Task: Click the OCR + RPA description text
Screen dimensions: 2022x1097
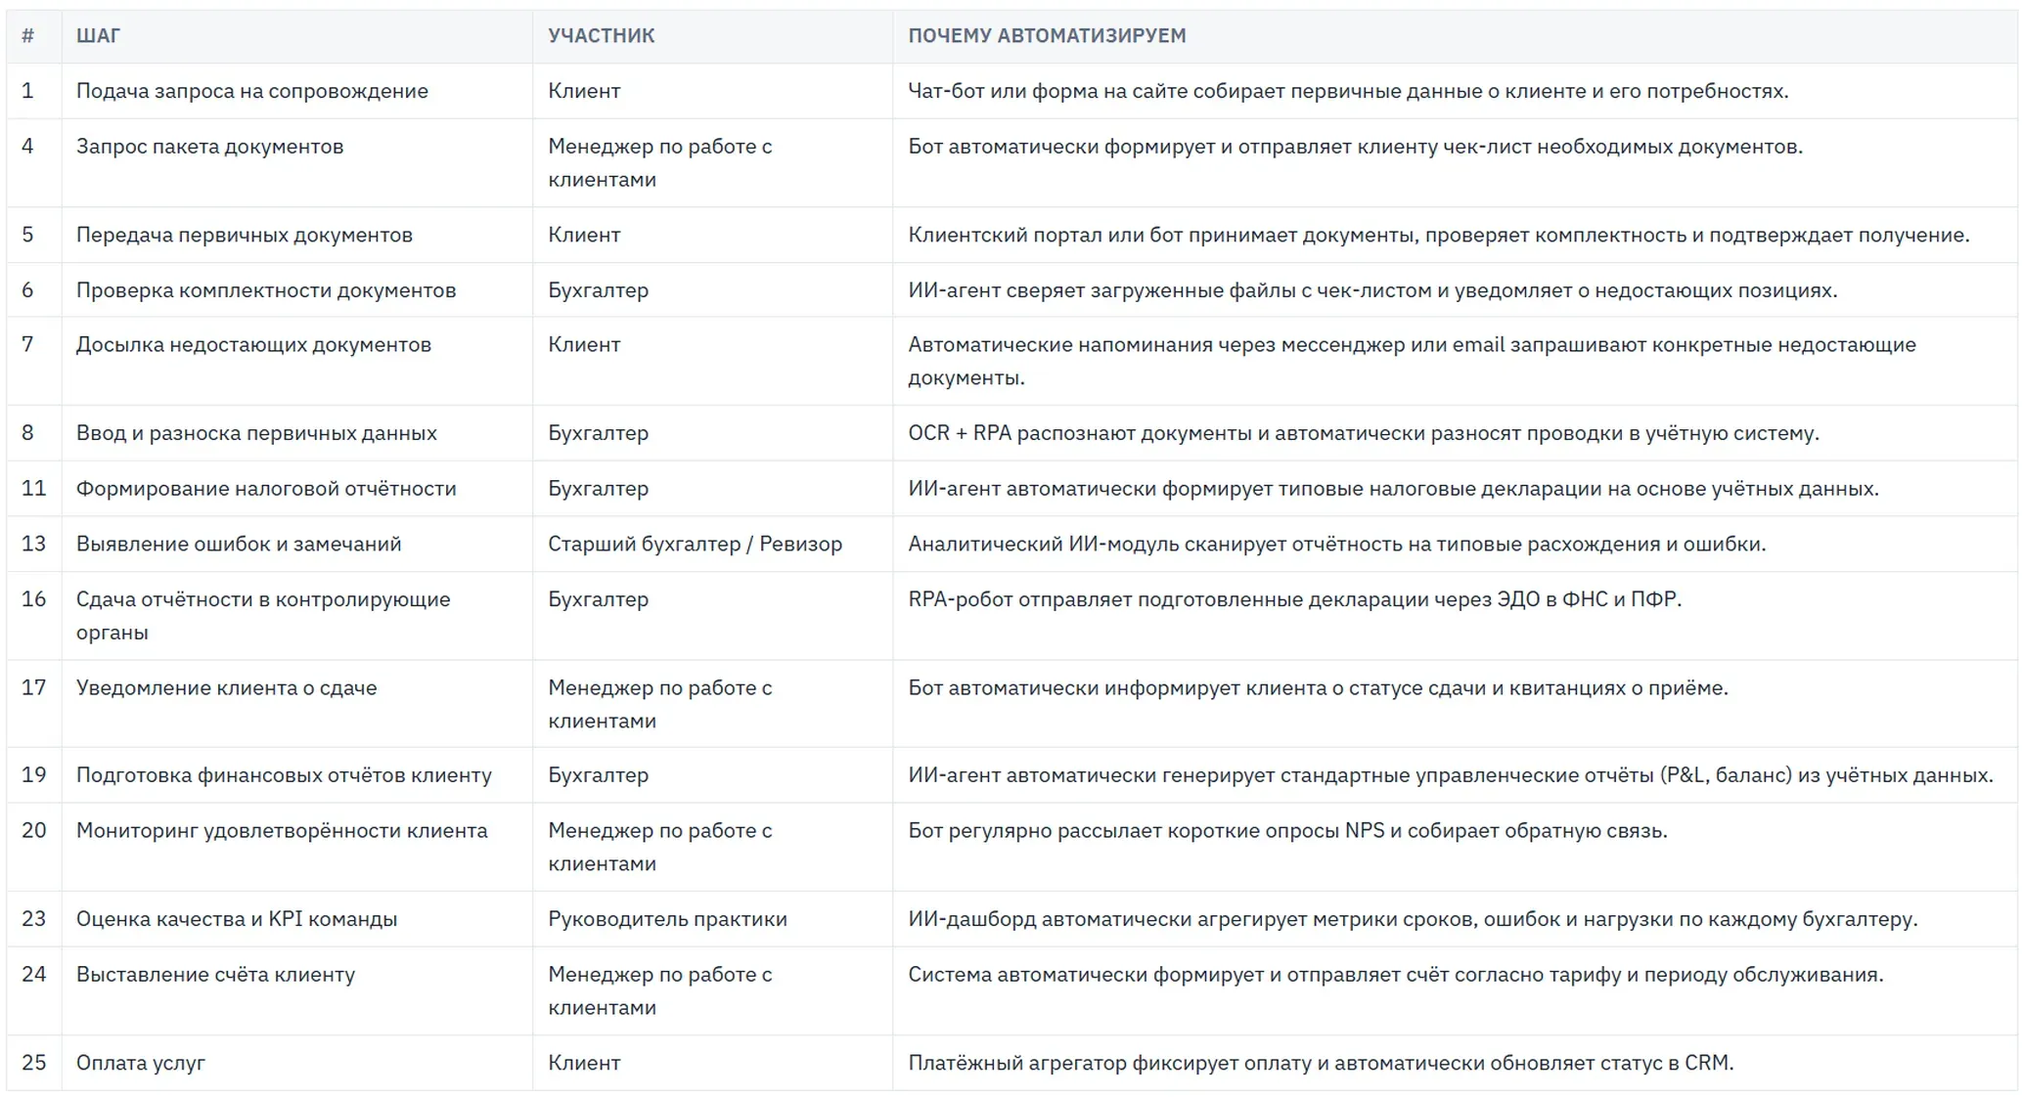Action: (x=1364, y=433)
